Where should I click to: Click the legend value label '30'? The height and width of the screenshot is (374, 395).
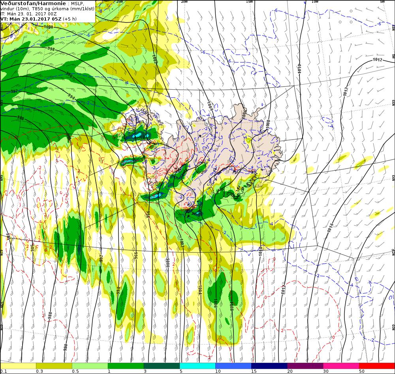coord(326,371)
